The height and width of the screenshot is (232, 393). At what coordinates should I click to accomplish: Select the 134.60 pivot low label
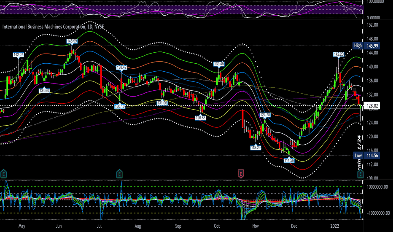(44, 91)
